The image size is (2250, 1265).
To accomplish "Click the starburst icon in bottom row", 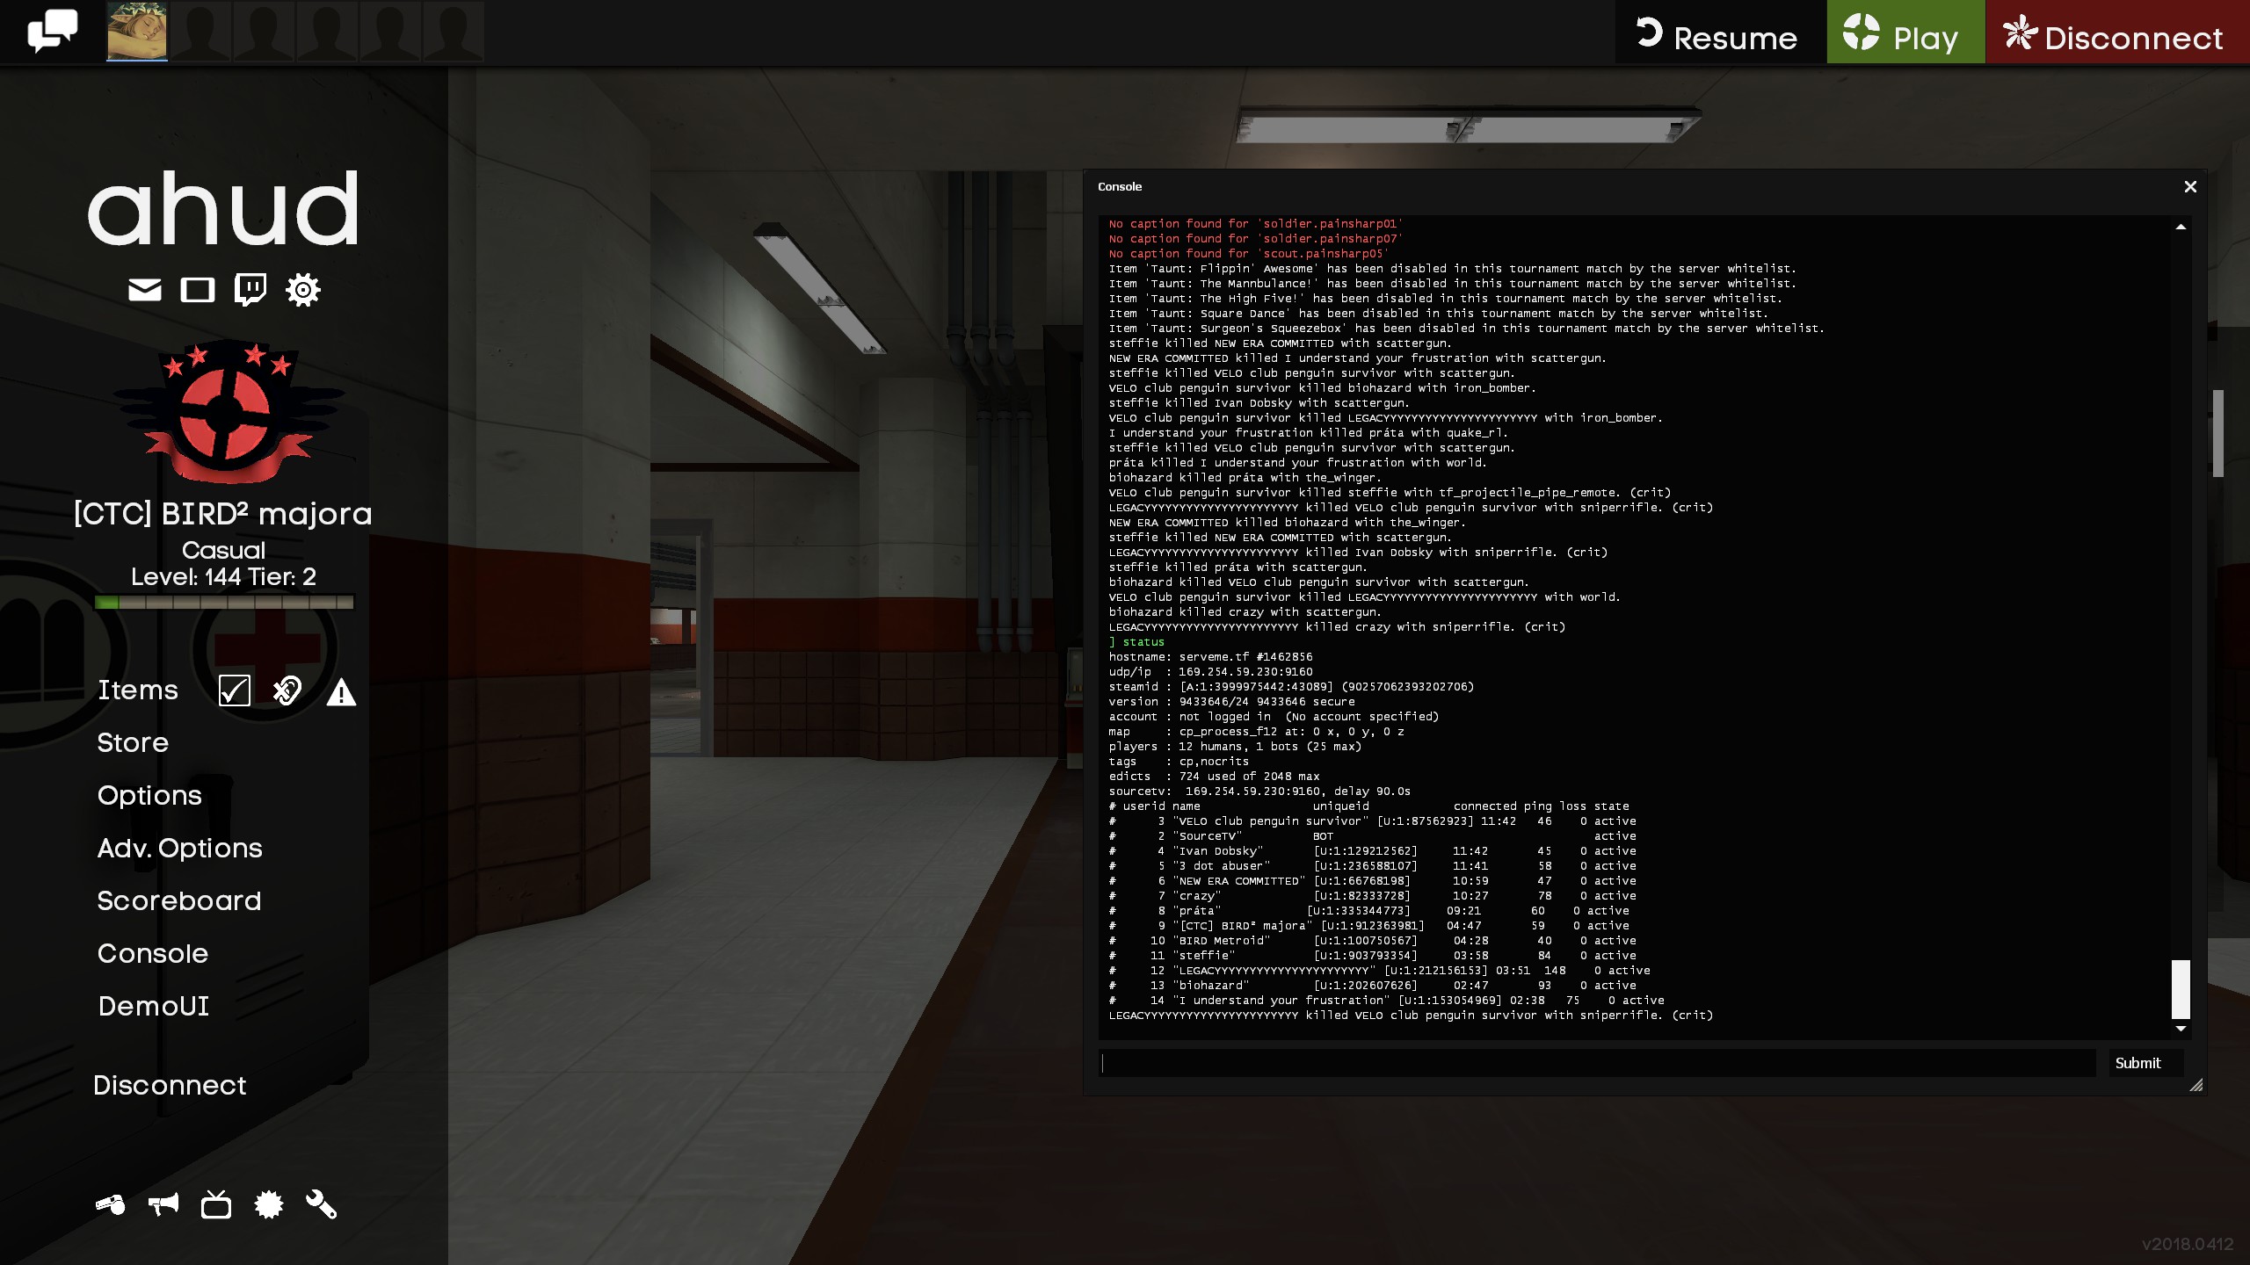I will pos(269,1204).
